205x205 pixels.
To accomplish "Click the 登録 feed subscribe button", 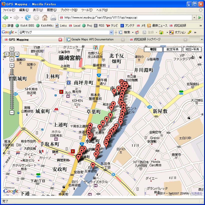I will (149, 32).
